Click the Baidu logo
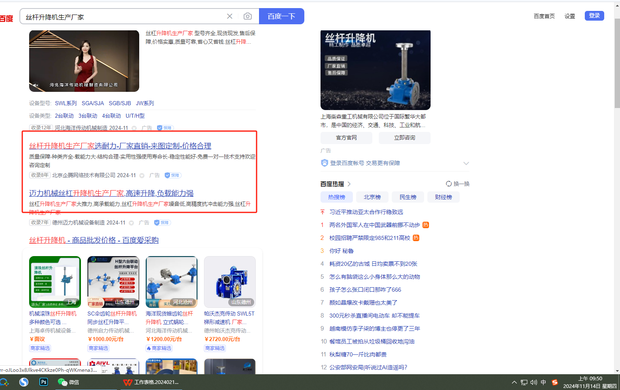620x390 pixels. point(6,18)
